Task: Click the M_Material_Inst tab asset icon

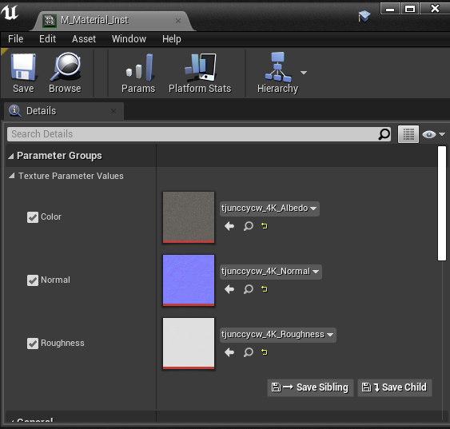Action: point(50,21)
